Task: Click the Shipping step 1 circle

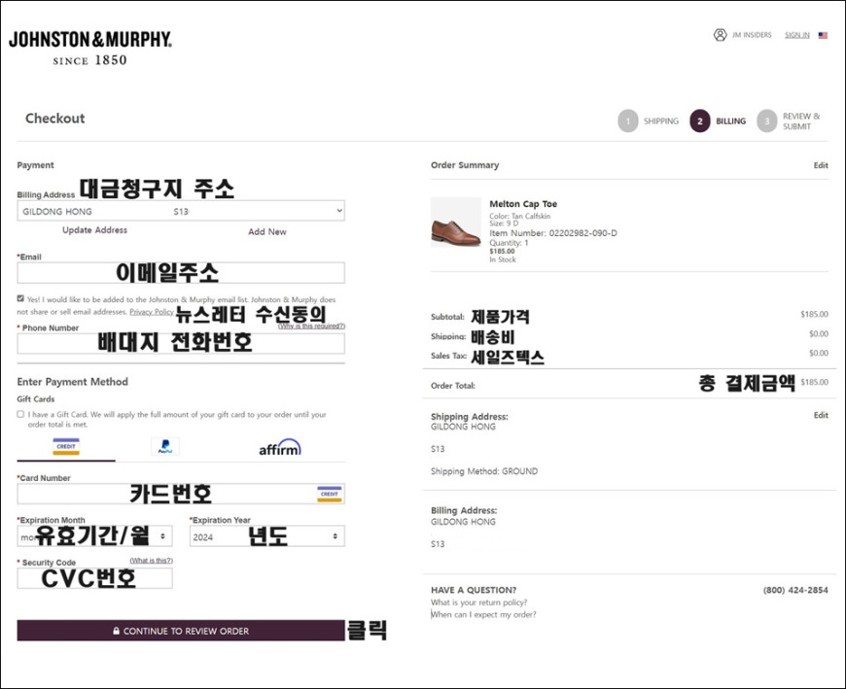Action: coord(628,121)
